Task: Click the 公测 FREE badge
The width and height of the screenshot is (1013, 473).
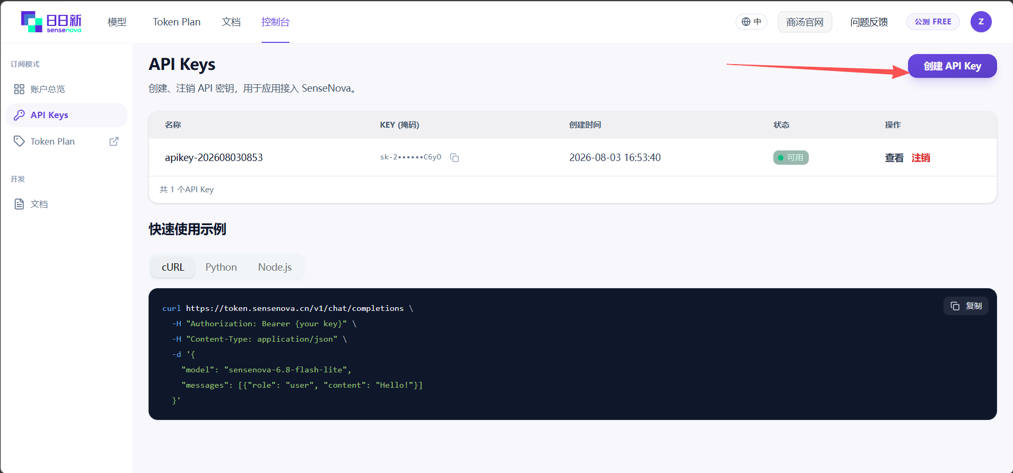Action: coord(933,22)
